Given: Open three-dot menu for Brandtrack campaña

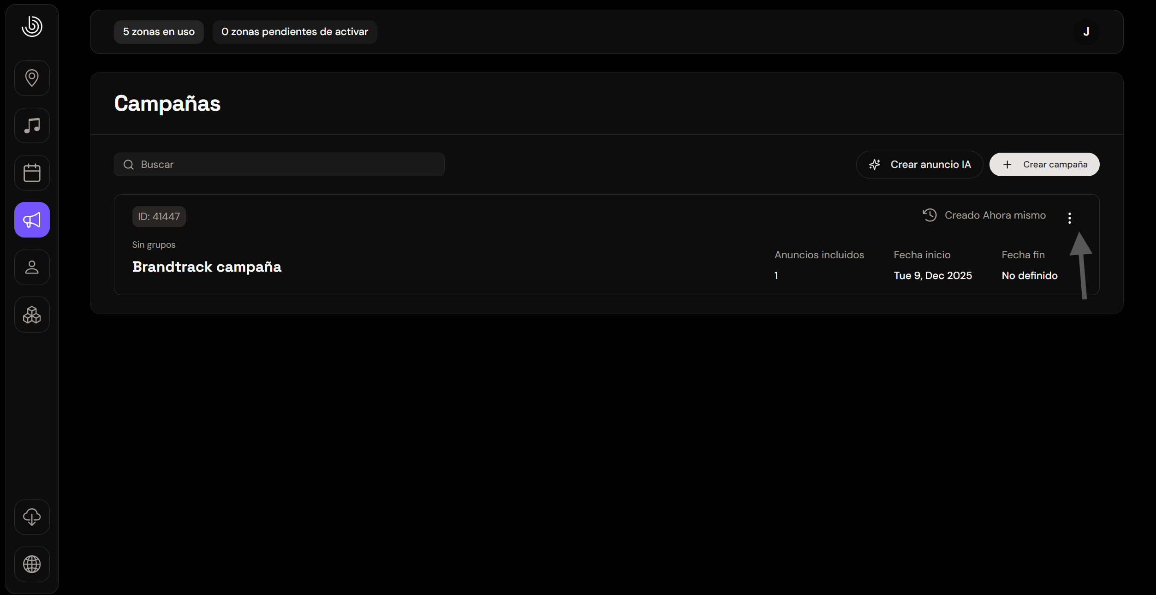Looking at the screenshot, I should pos(1069,218).
